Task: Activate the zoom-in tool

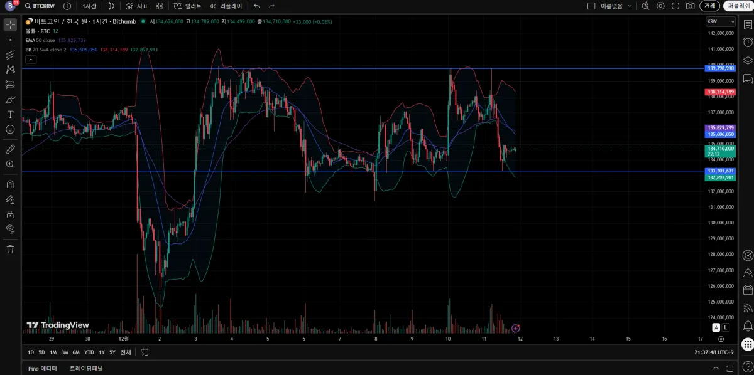Action: (10, 164)
